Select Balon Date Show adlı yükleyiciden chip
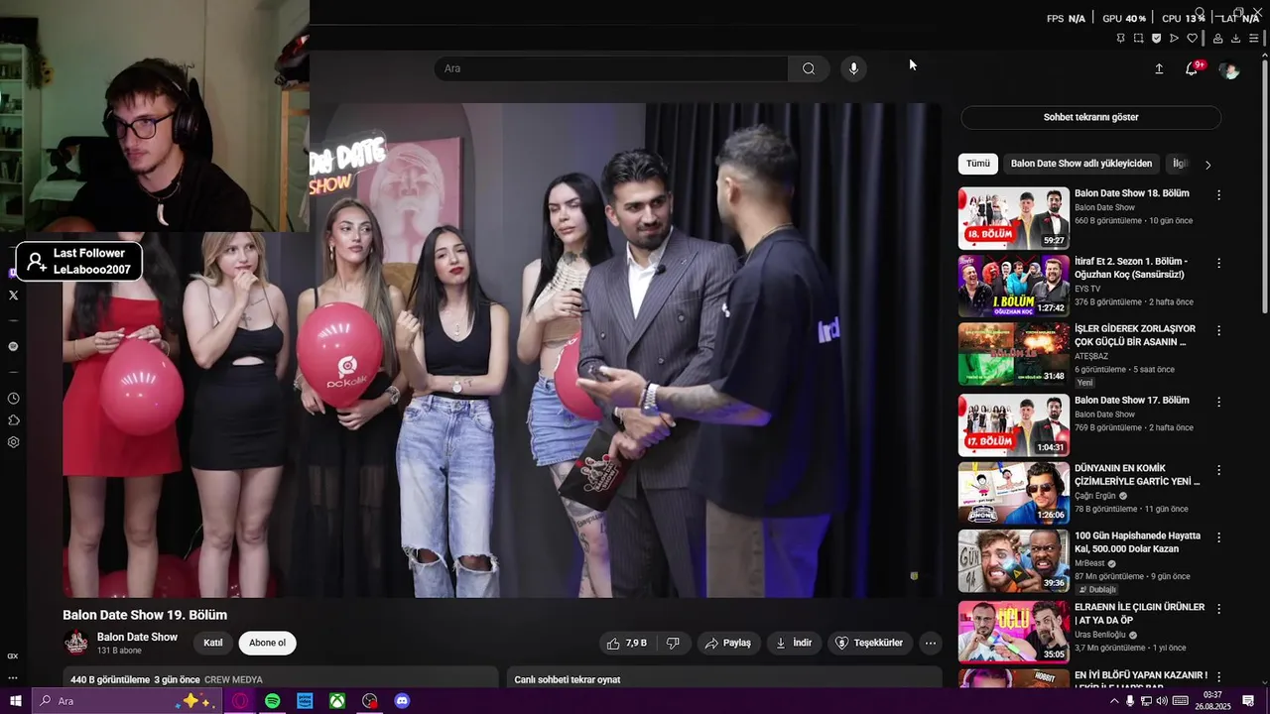 point(1081,164)
